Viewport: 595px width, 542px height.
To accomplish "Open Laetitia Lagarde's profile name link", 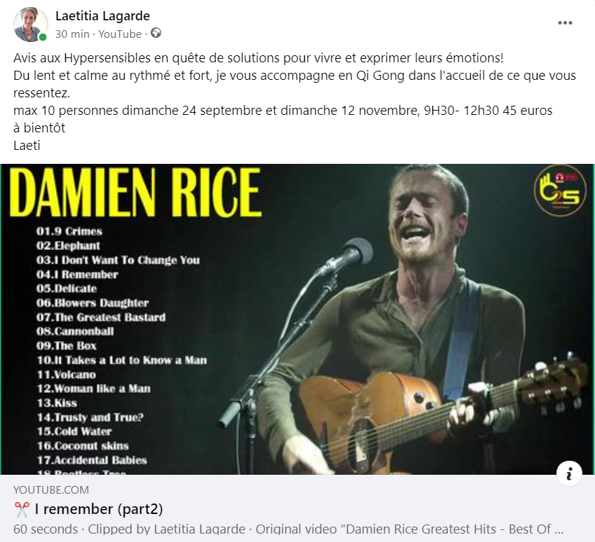I will [x=102, y=16].
